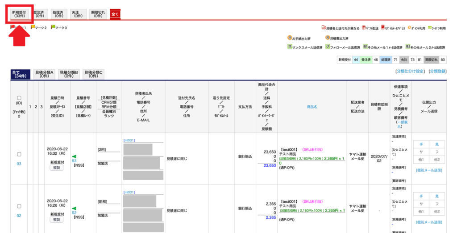Check the checkbox for estimate row 92

click(19, 206)
